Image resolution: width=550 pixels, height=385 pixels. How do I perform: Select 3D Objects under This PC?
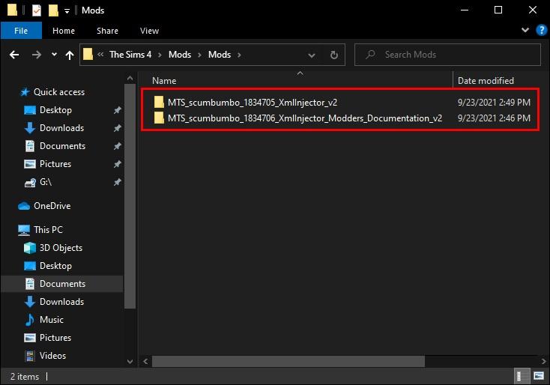click(61, 248)
